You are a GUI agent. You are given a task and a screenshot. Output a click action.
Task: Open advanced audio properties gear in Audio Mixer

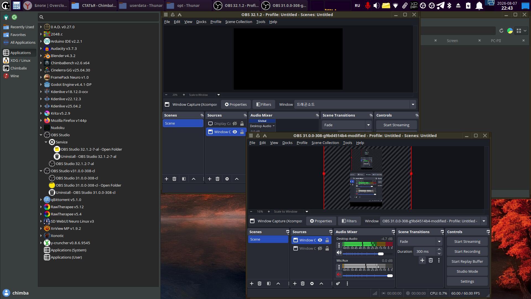[x=338, y=283]
